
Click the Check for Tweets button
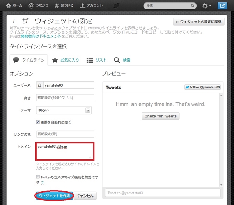[x=161, y=116]
